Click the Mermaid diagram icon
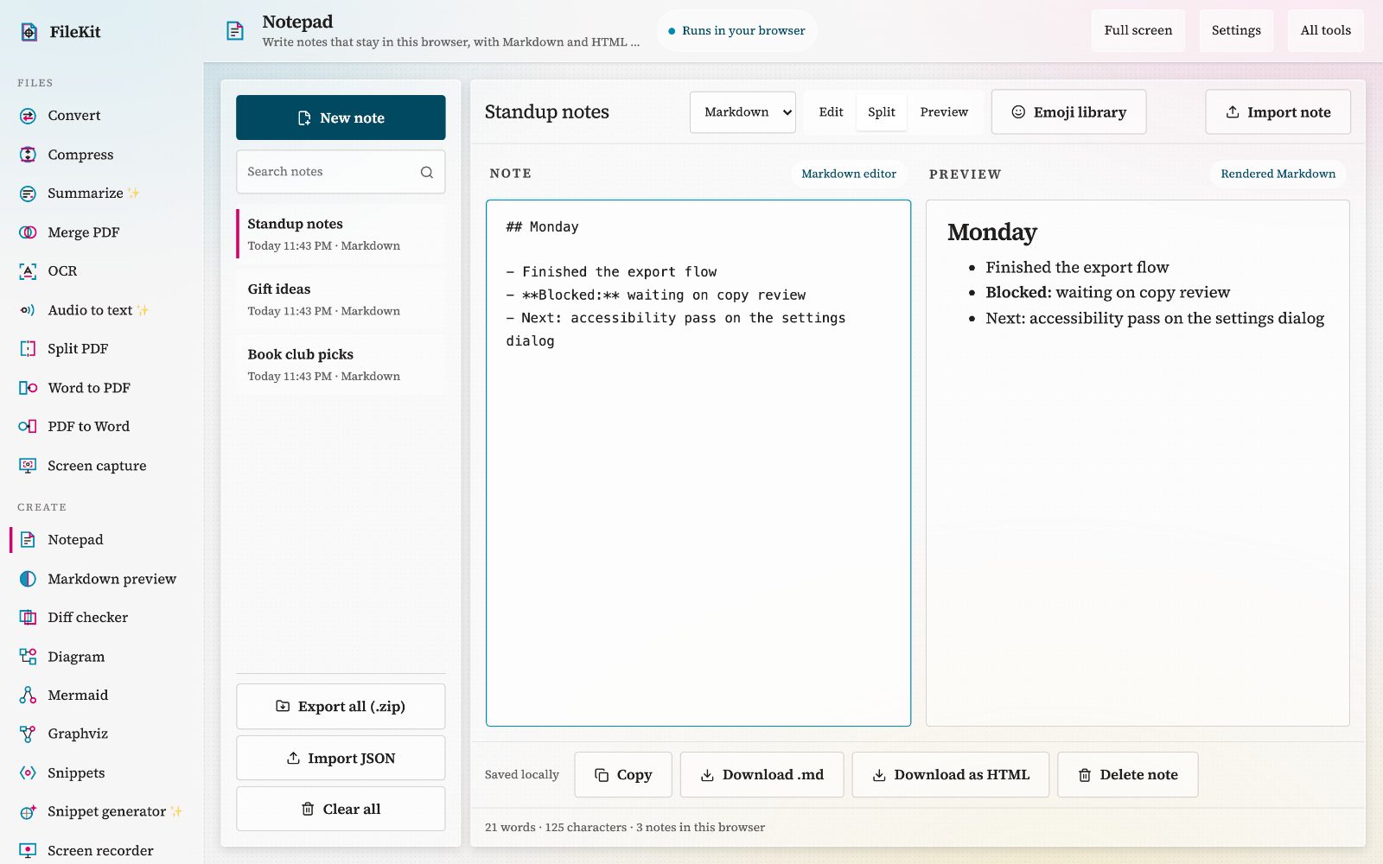The height and width of the screenshot is (864, 1383). tap(28, 696)
